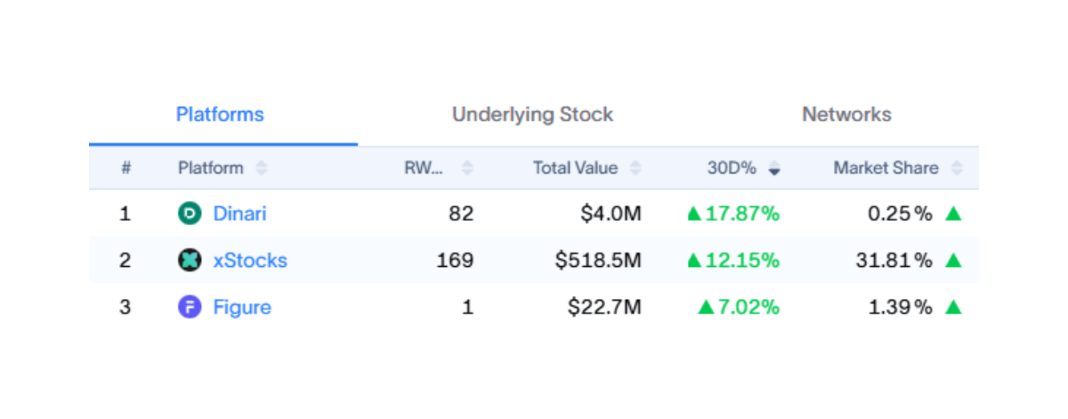
Task: Click the 31.81% market share value
Action: (894, 261)
